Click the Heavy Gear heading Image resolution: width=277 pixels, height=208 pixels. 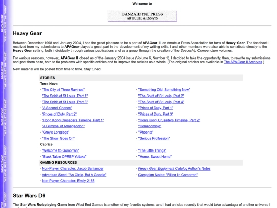tap(27, 33)
